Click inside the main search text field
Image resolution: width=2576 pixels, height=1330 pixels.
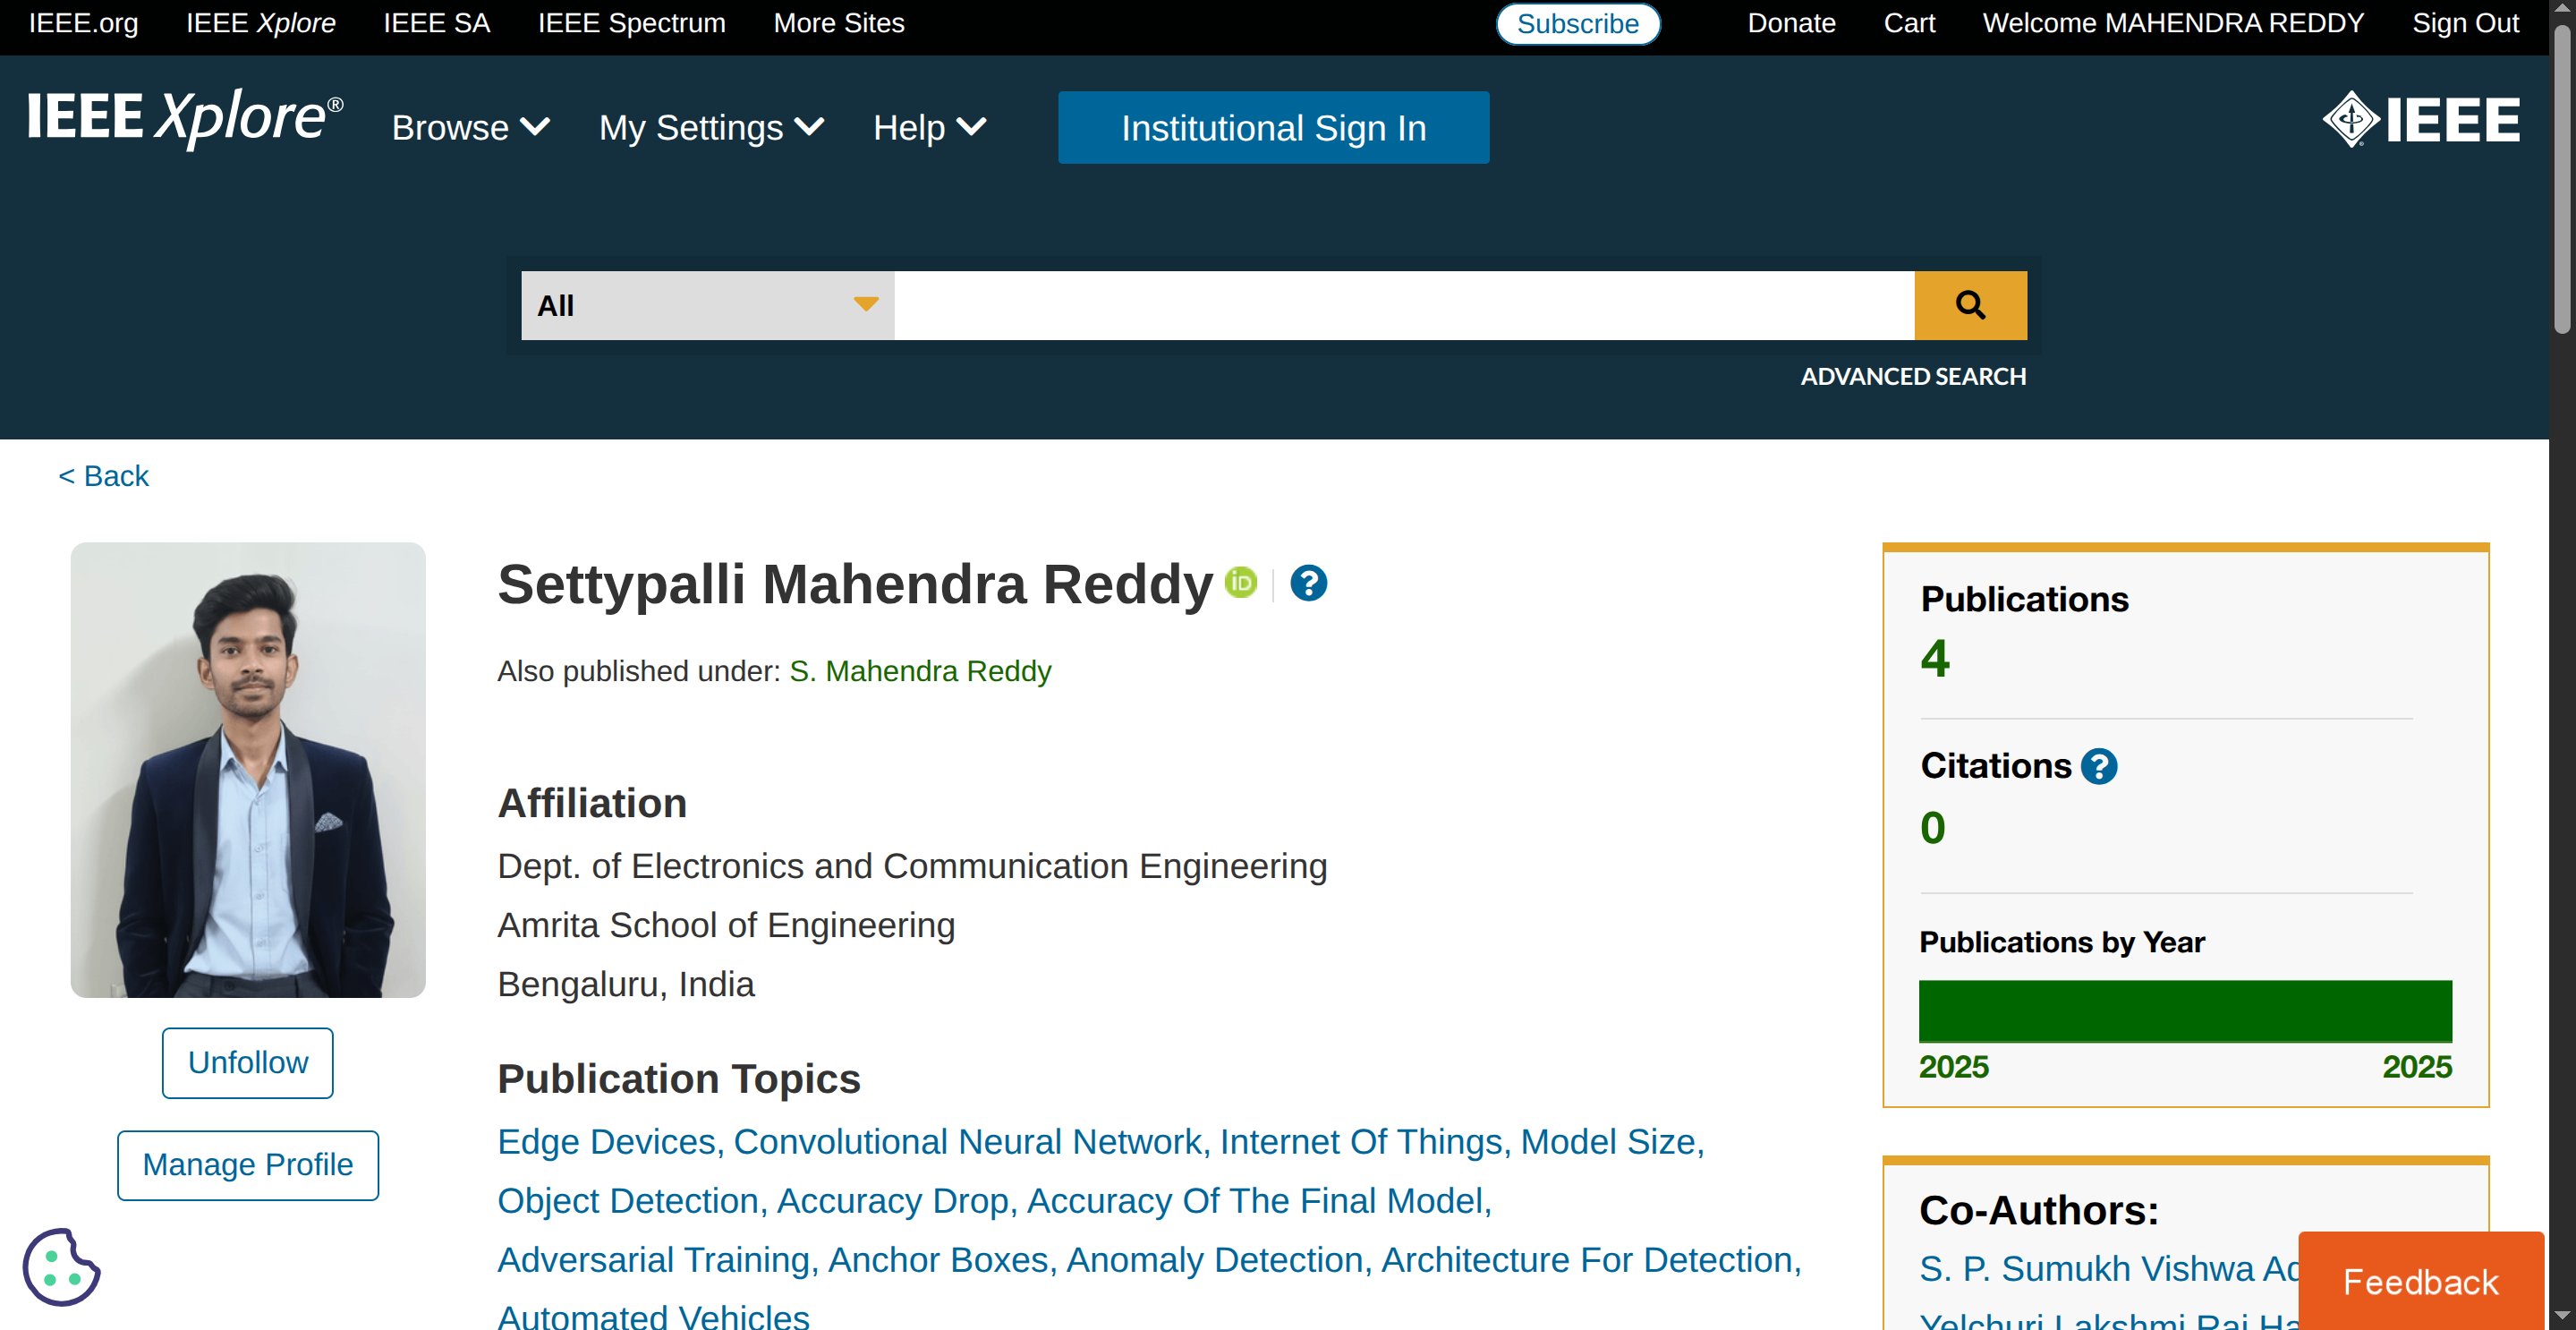point(1403,305)
